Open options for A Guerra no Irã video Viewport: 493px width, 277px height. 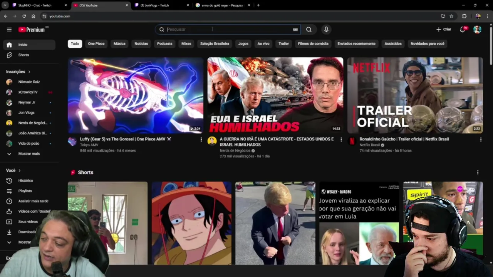click(x=341, y=140)
